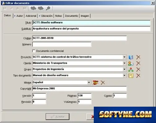Go to the next record arrow
Image resolution: width=156 pixels, height=123 pixels.
coord(18,9)
